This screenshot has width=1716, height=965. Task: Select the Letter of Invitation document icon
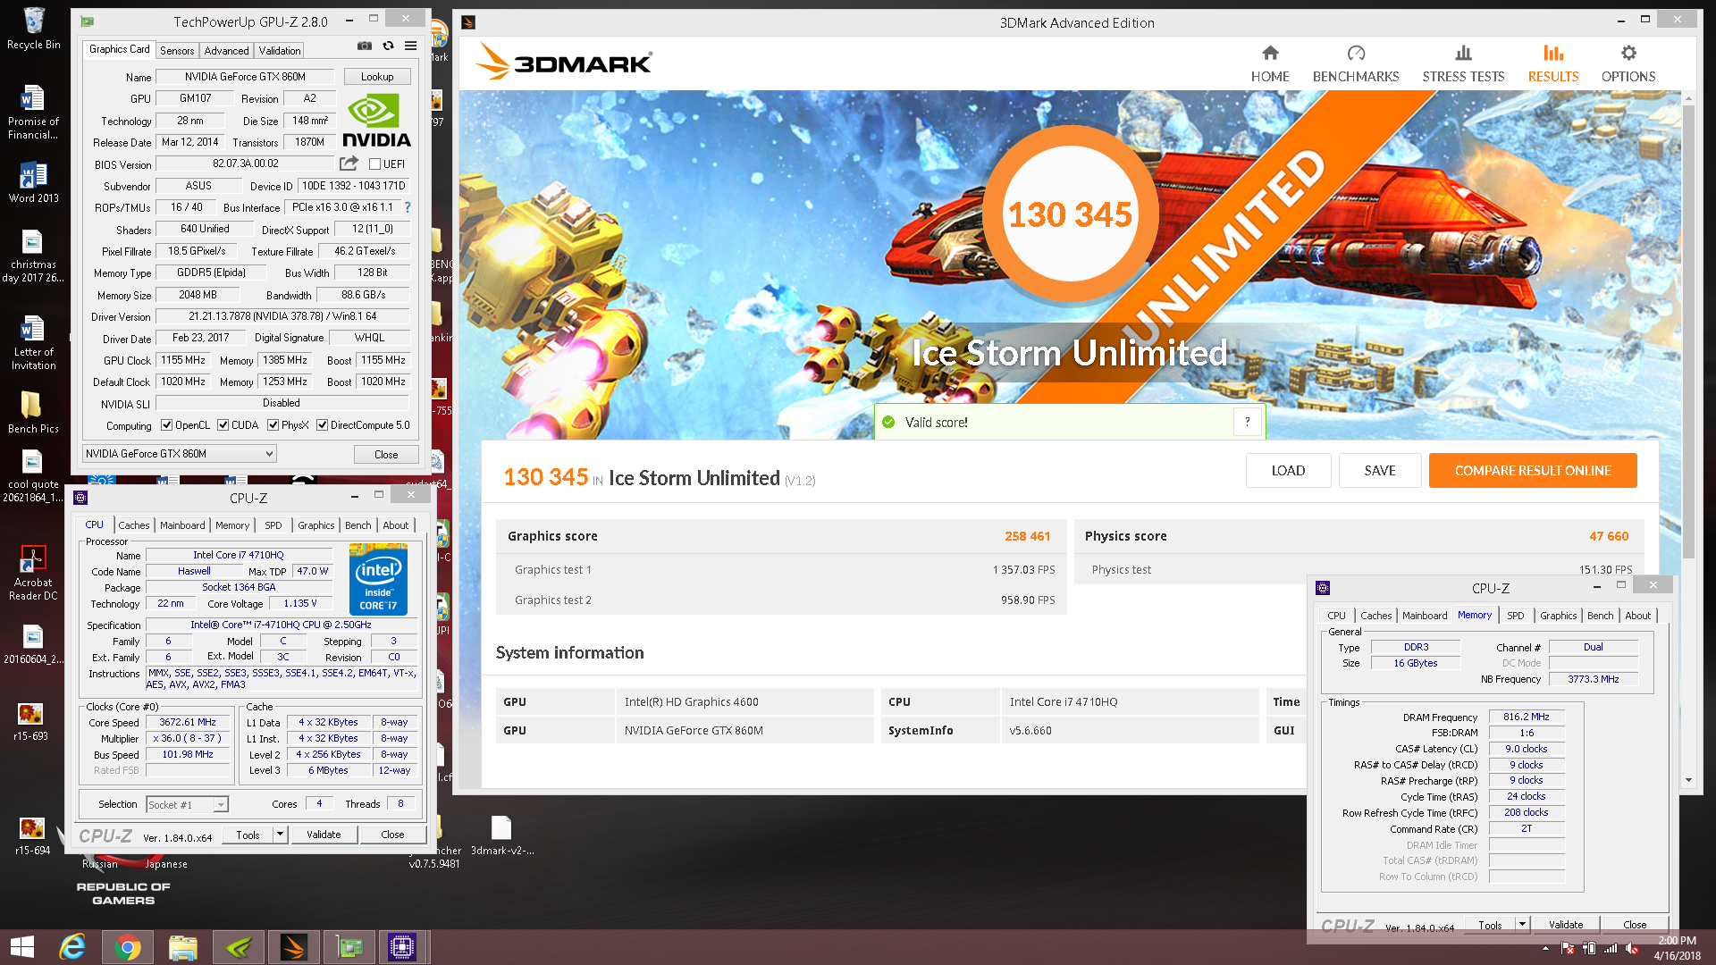click(34, 342)
